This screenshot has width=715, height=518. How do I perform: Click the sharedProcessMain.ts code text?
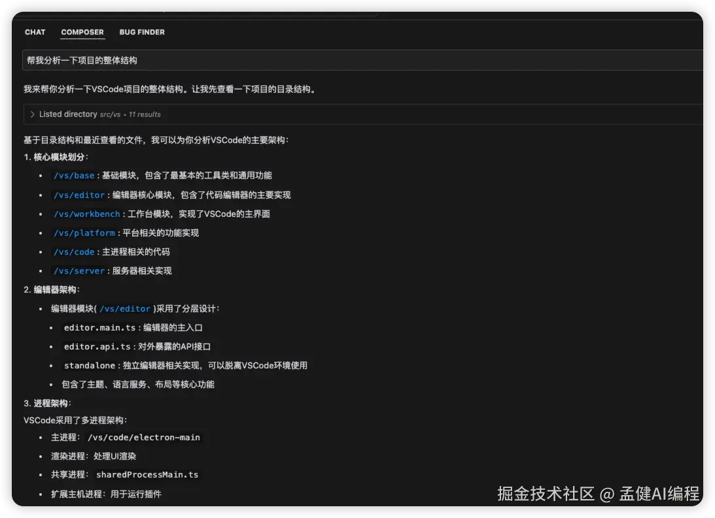[147, 475]
